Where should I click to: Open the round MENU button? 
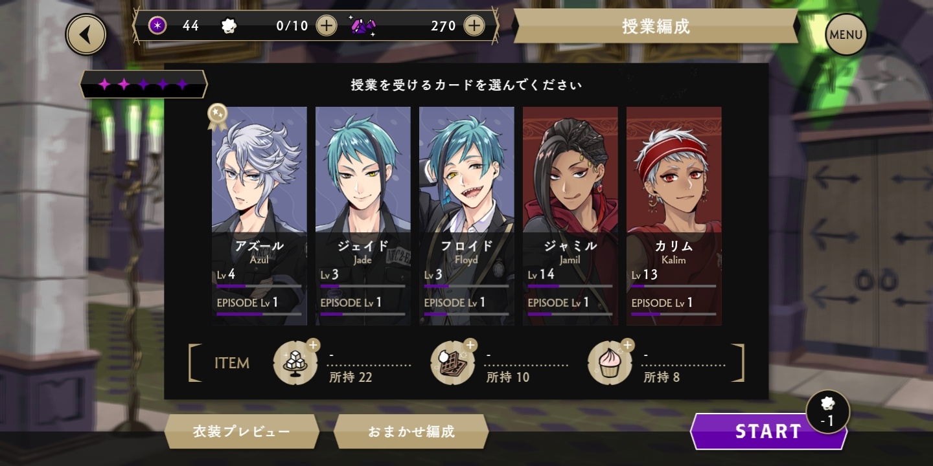point(846,35)
